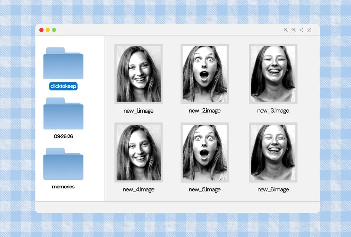The width and height of the screenshot is (351, 237).
Task: Select the new_5.image thumbnail
Action: (x=205, y=152)
